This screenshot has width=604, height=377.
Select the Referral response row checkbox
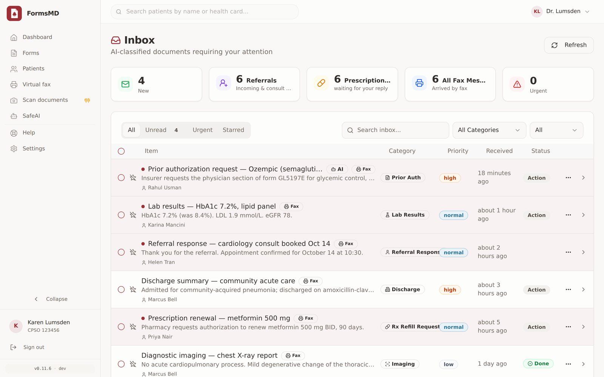pos(121,252)
